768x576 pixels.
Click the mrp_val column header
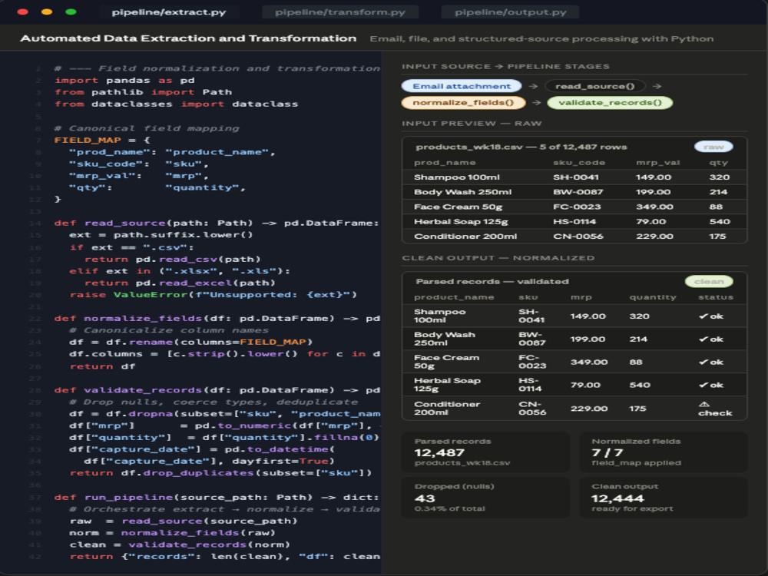pos(658,163)
